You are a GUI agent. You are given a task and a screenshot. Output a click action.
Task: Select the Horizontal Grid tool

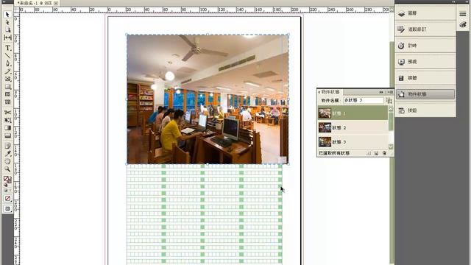(7, 94)
